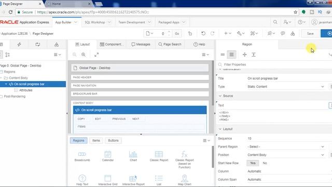Image resolution: width=332 pixels, height=187 pixels.
Task: Switch to Dynamic Actions tree tab
Action: coord(19,44)
